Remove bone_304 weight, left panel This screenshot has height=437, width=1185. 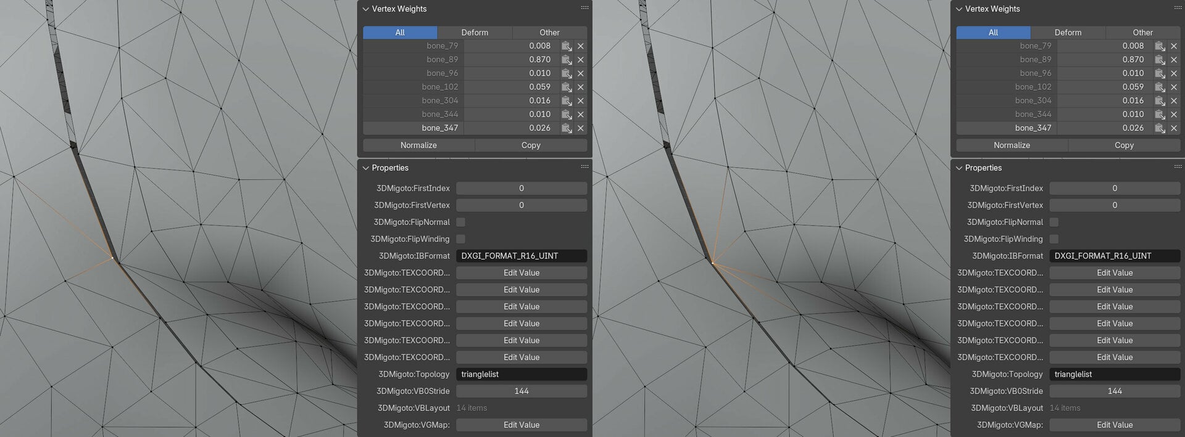pyautogui.click(x=580, y=100)
